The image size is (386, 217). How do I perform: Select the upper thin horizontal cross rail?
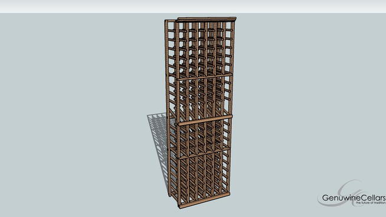pyautogui.click(x=205, y=77)
